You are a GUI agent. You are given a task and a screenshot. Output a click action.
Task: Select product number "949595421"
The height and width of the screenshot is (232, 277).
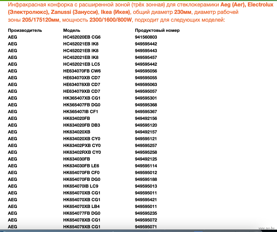click(x=146, y=199)
